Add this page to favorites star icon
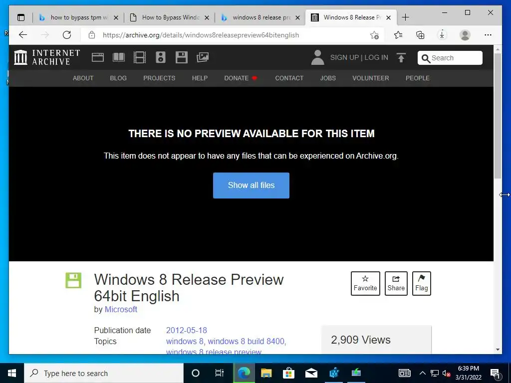 pyautogui.click(x=374, y=35)
